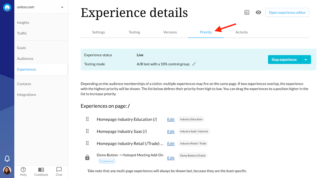Screen dimensions: 322x178
Task: Open the Cookbook icon
Action: point(41,170)
